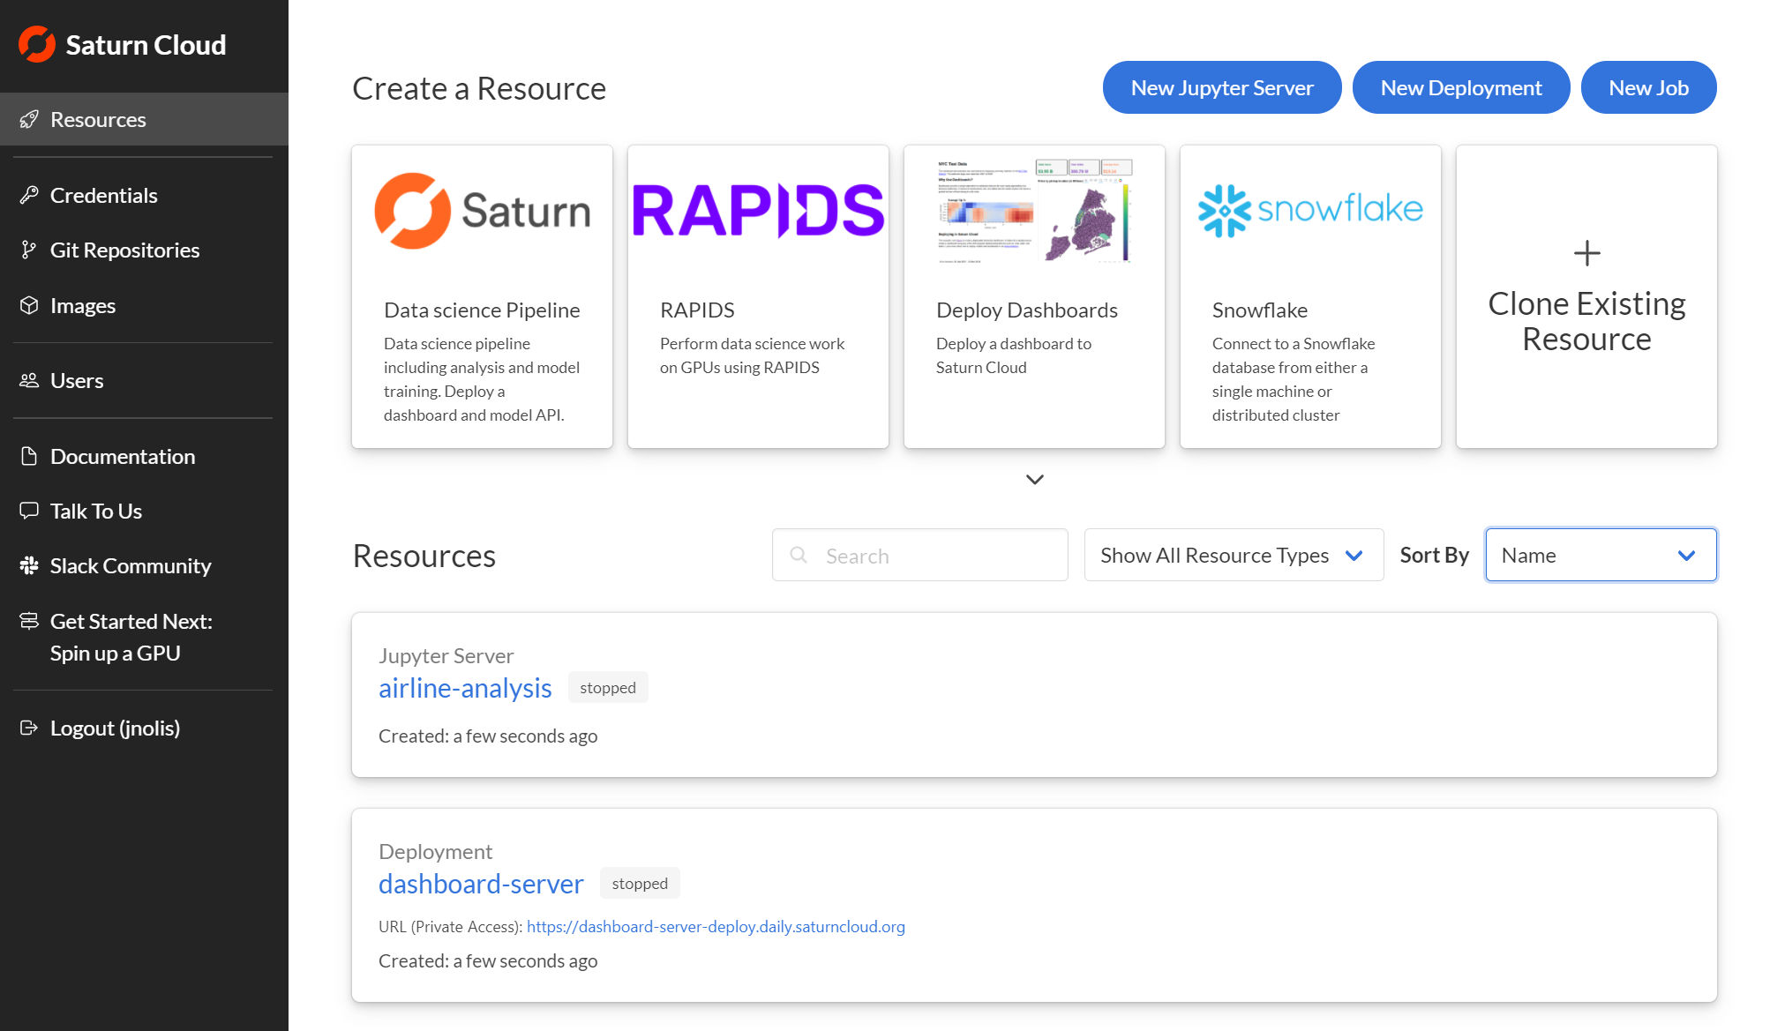The image size is (1770, 1031).
Task: Click the Slack Community icon
Action: point(29,565)
